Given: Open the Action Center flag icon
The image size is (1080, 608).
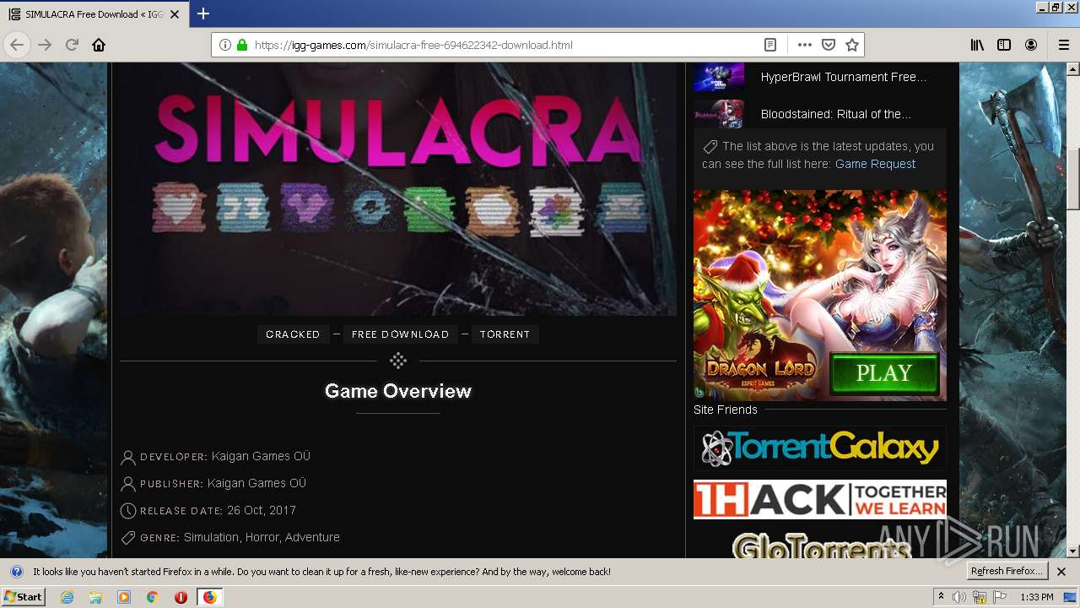Looking at the screenshot, I should pyautogui.click(x=1000, y=597).
